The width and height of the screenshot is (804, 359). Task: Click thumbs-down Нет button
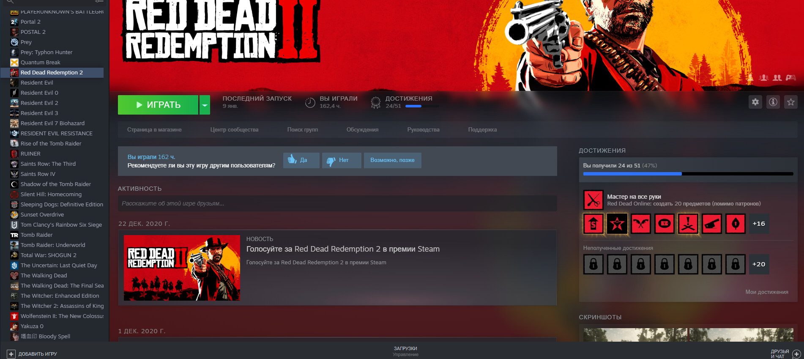342,160
